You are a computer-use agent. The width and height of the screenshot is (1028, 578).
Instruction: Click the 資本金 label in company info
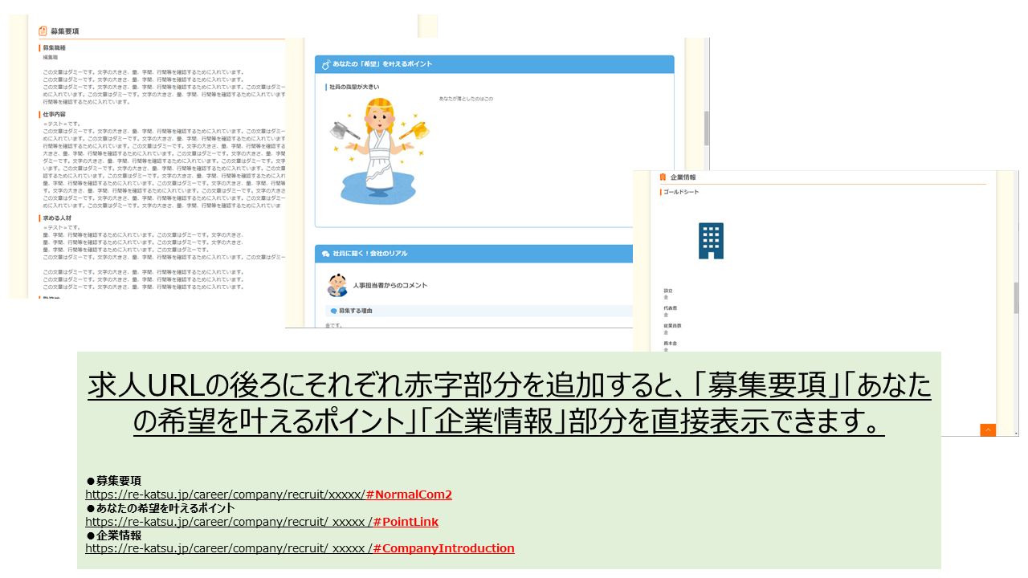[671, 344]
